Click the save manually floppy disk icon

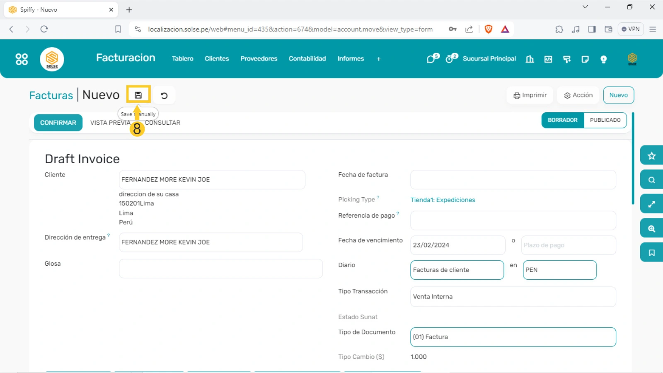(x=138, y=95)
